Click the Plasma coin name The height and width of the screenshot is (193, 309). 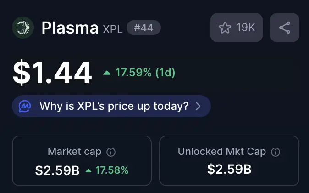pyautogui.click(x=70, y=28)
